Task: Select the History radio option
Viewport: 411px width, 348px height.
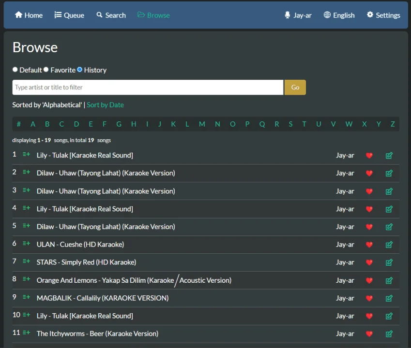Action: coord(80,70)
